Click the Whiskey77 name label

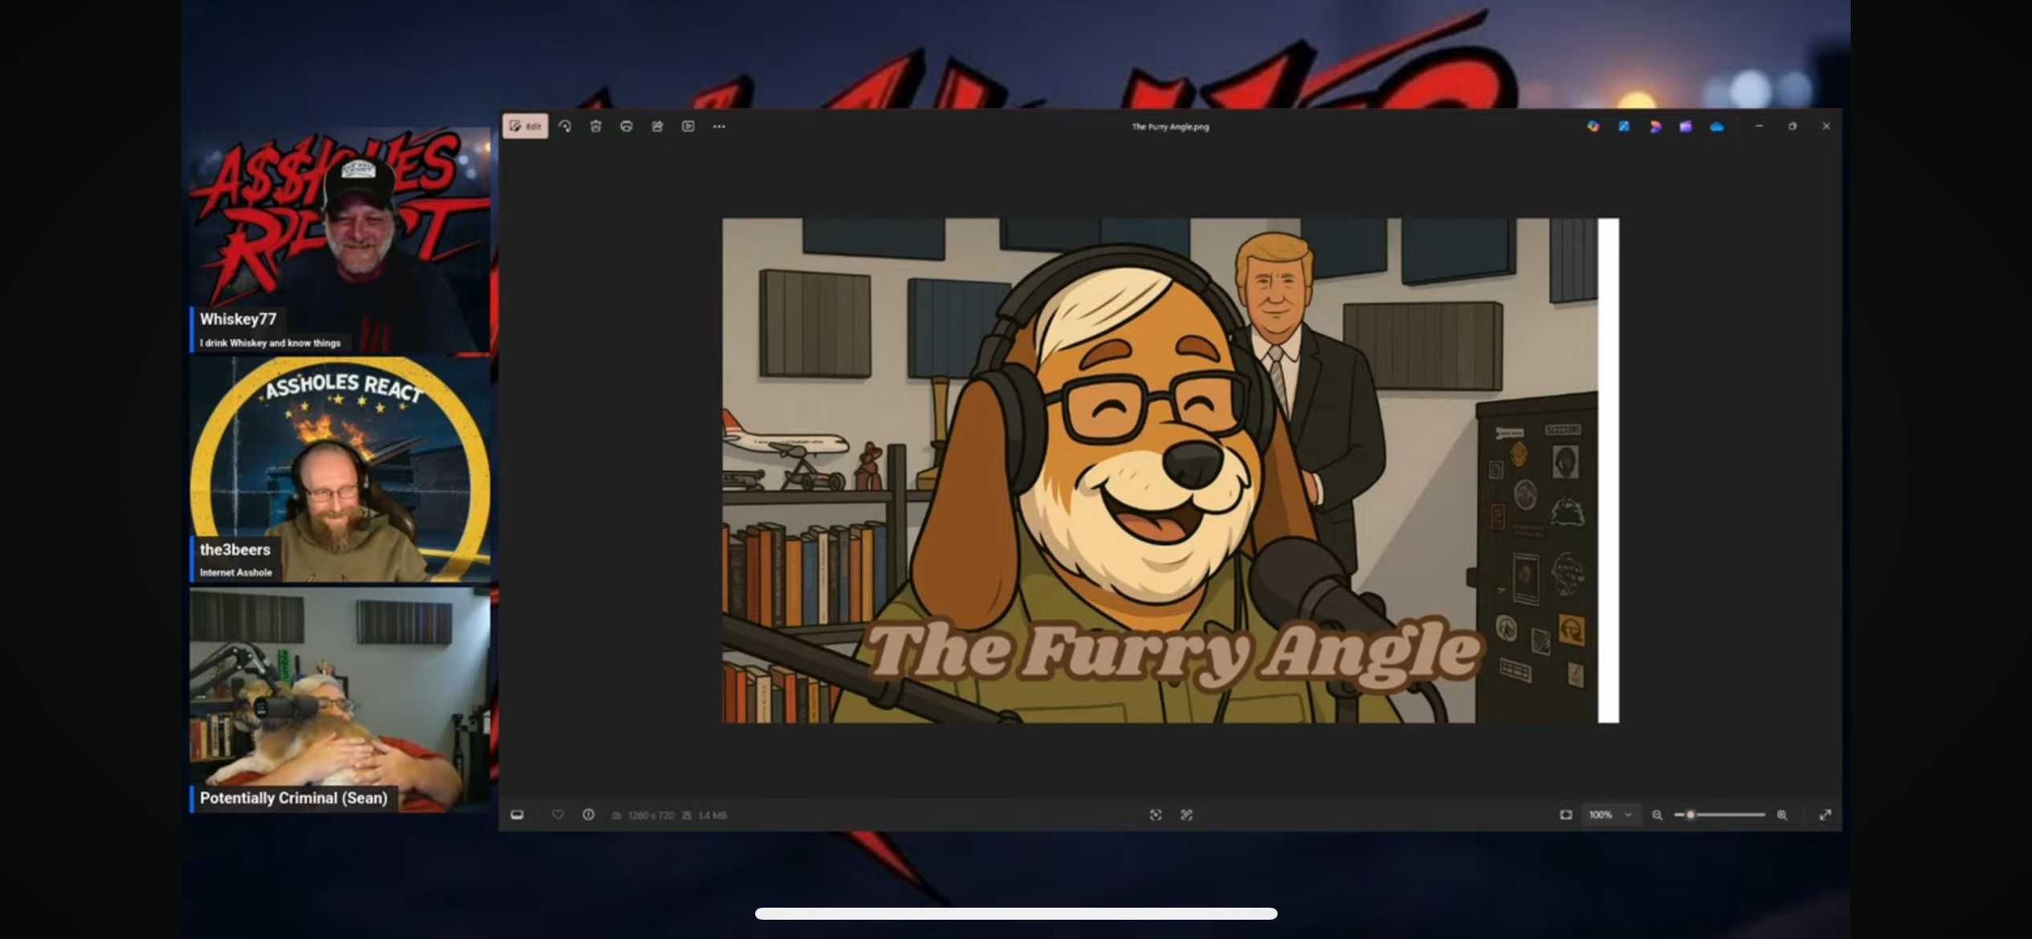[x=238, y=319]
